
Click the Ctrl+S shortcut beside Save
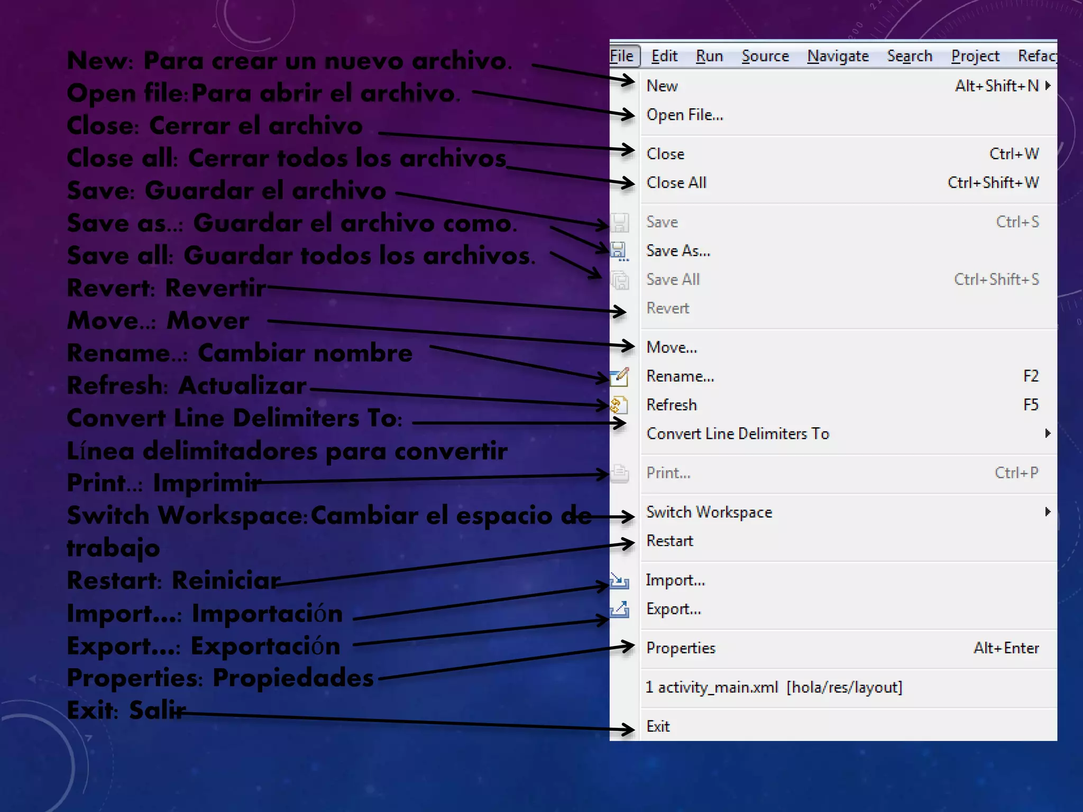pyautogui.click(x=1017, y=222)
